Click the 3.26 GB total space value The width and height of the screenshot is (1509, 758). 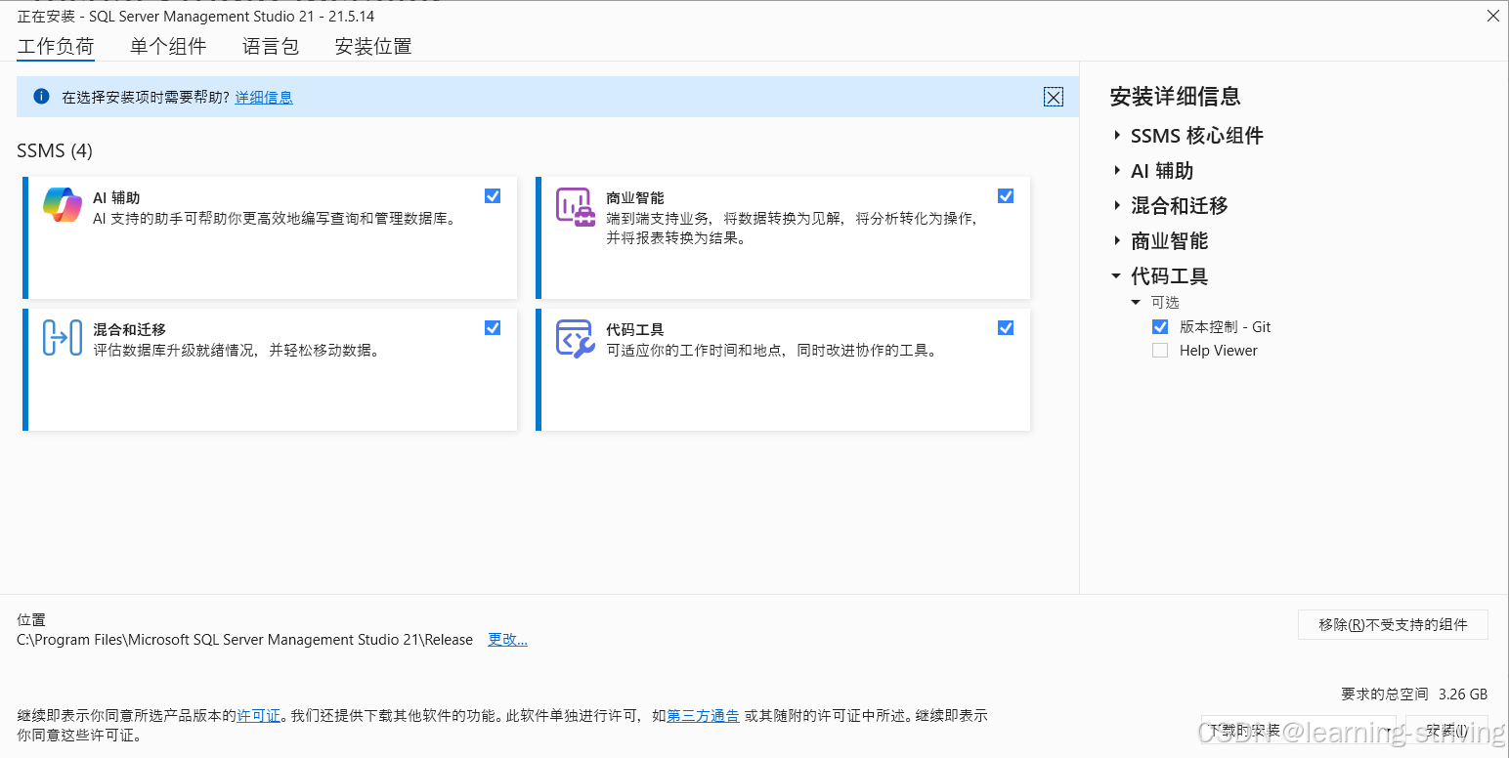(x=1463, y=695)
